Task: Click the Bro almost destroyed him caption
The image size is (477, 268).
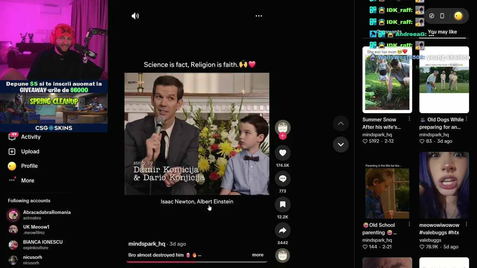Action: [x=165, y=255]
